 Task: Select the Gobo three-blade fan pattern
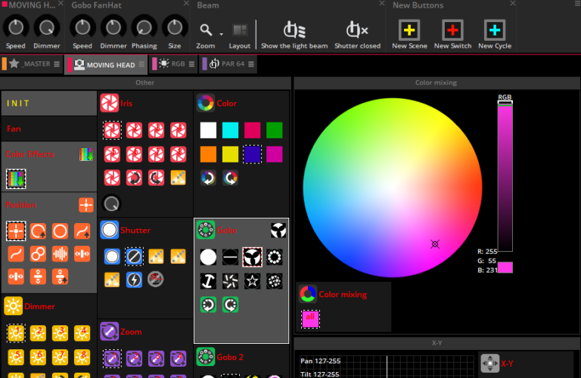pos(253,257)
